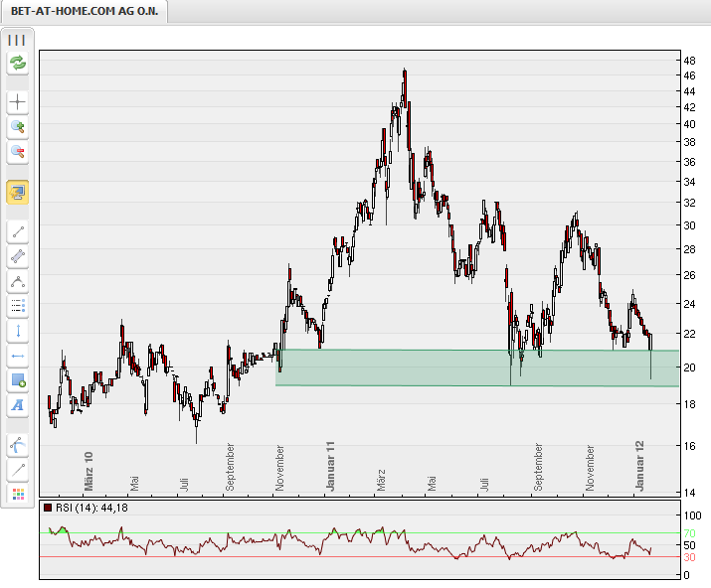
Task: Click the zoom in magnifier
Action: tap(17, 127)
